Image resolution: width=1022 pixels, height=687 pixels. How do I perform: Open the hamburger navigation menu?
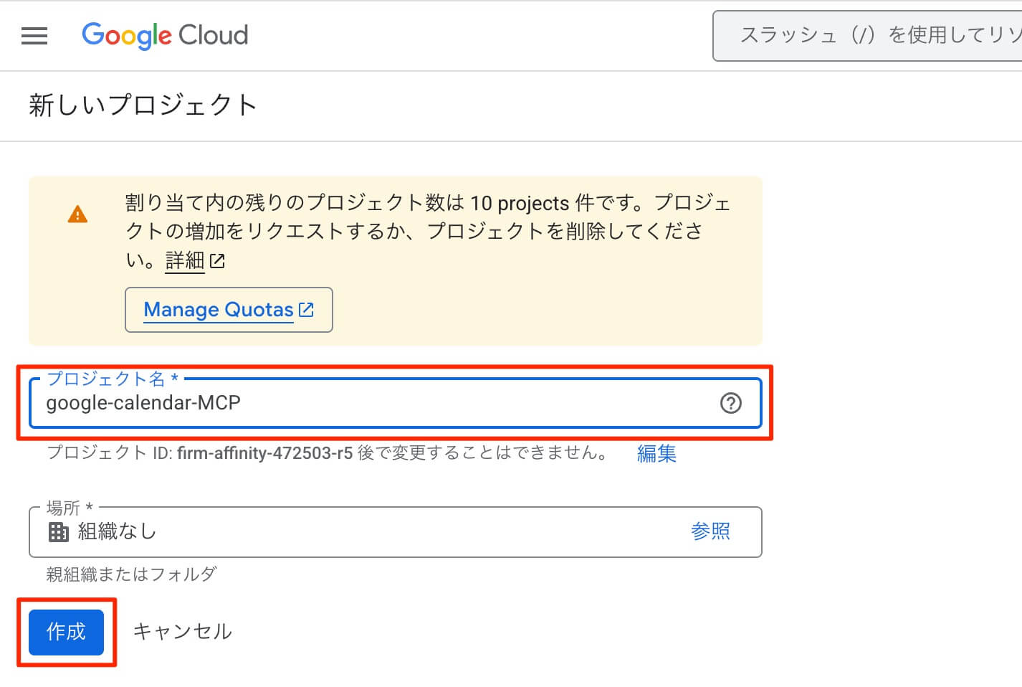34,35
